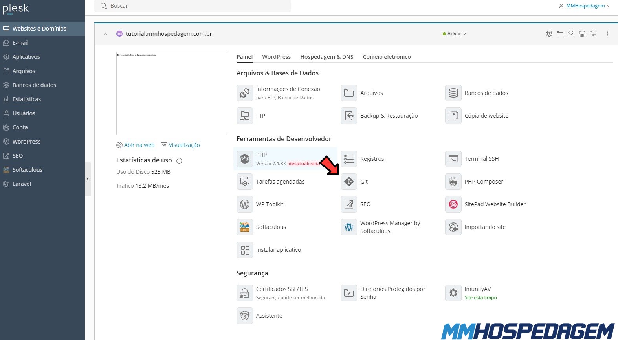Open Tarefas agendadas icon
Screen dimensions: 618x340
coord(245,182)
